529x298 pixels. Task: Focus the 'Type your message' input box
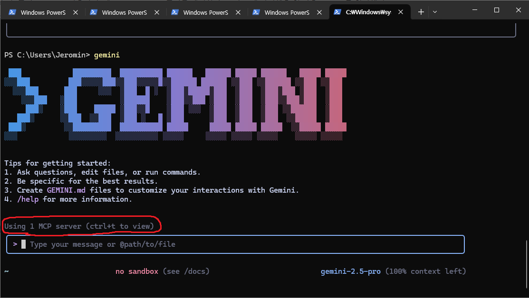[235, 244]
